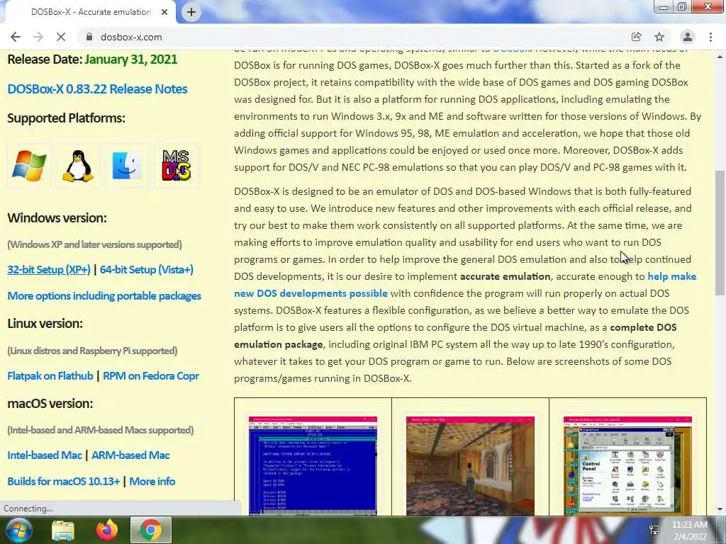Click Linux distros and Raspberry Pi supported note

coord(92,351)
